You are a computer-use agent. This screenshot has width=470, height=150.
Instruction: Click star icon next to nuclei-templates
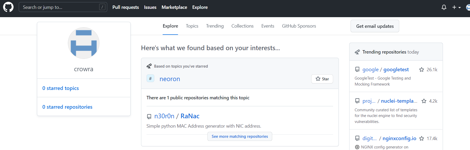(424, 101)
